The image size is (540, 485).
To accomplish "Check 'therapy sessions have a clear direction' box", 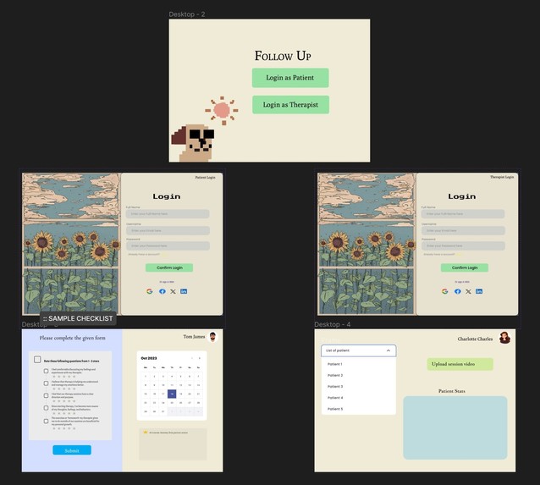I will click(x=46, y=395).
